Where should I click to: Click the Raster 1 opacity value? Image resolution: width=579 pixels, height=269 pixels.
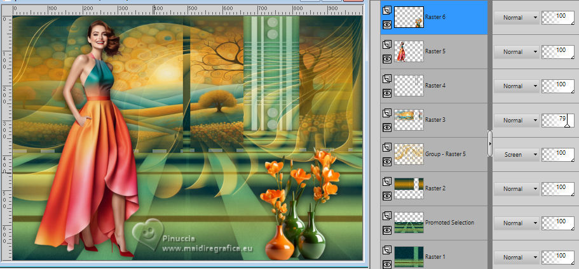(558, 258)
